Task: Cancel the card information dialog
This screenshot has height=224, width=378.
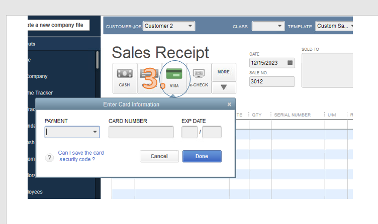Action: pos(159,156)
